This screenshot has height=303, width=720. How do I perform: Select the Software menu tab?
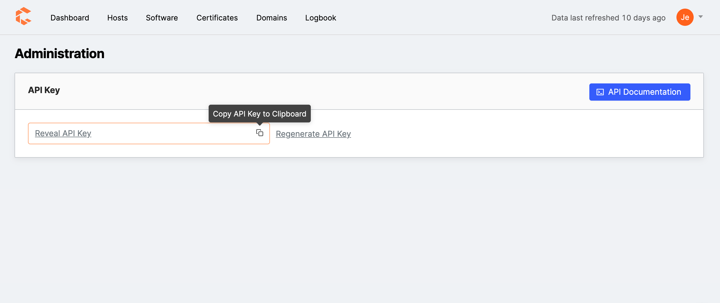click(x=162, y=17)
